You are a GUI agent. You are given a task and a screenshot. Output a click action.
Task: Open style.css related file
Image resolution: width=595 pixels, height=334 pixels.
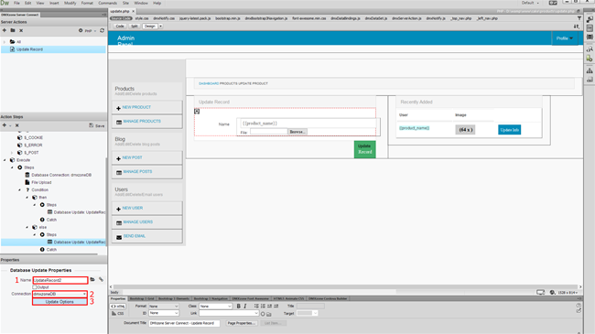pos(142,18)
